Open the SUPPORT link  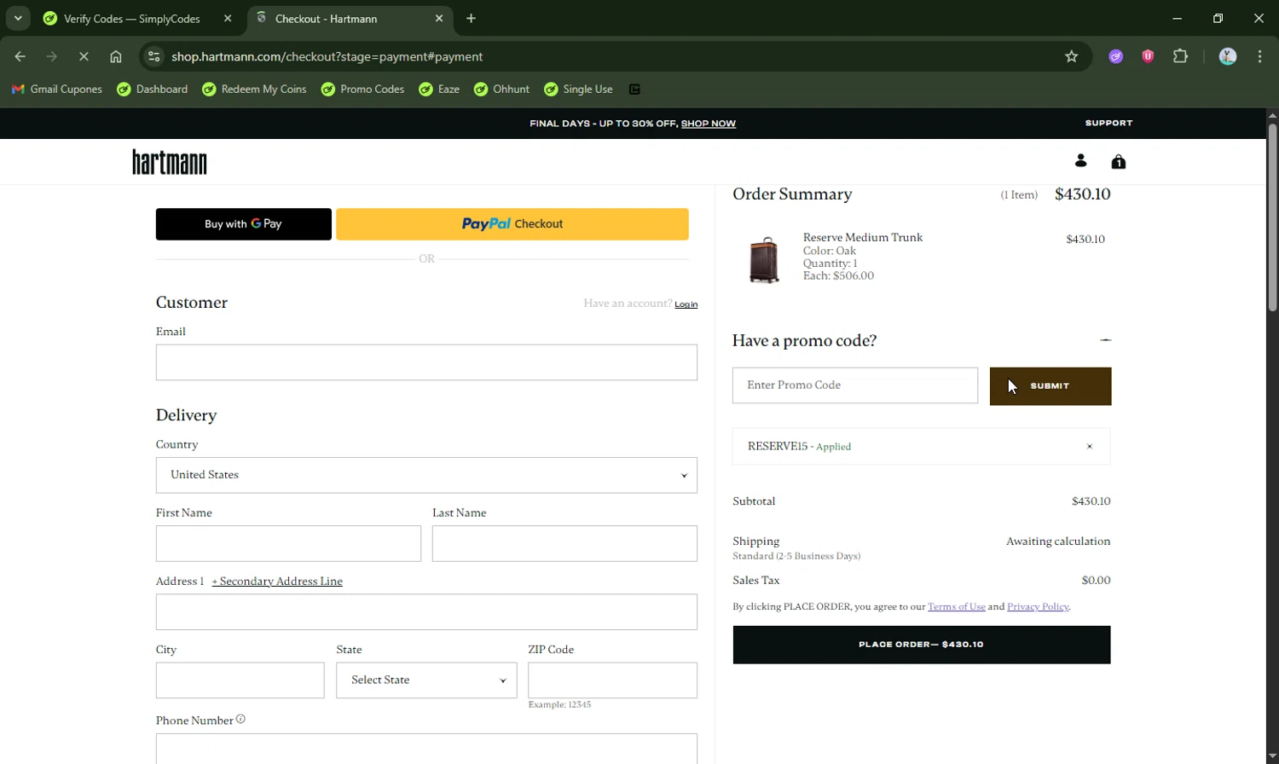(x=1108, y=123)
